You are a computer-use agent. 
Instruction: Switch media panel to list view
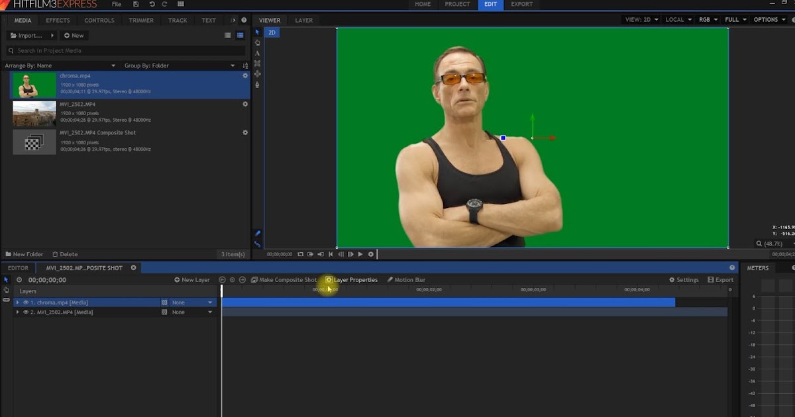240,35
